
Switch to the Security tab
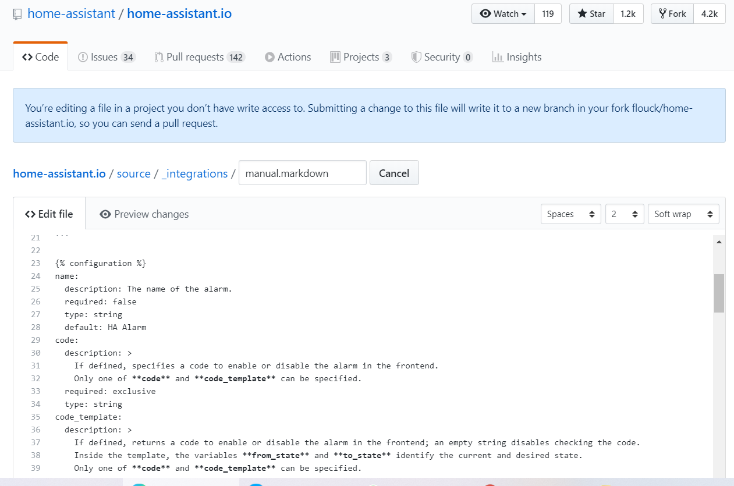[x=442, y=57]
